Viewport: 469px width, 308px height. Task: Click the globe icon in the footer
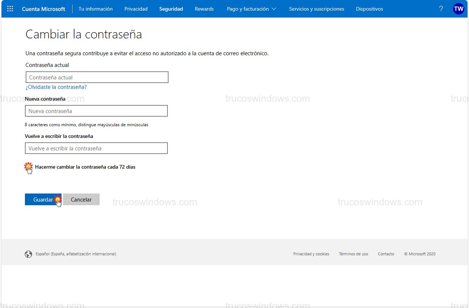29,253
